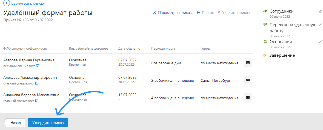Edit Перевод на удалённую работу step pencil
This screenshot has width=323, height=130.
[320, 25]
